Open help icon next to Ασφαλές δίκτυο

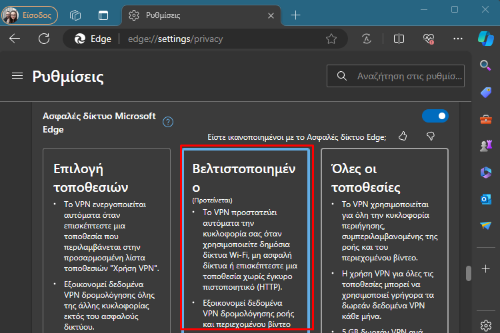coord(168,122)
